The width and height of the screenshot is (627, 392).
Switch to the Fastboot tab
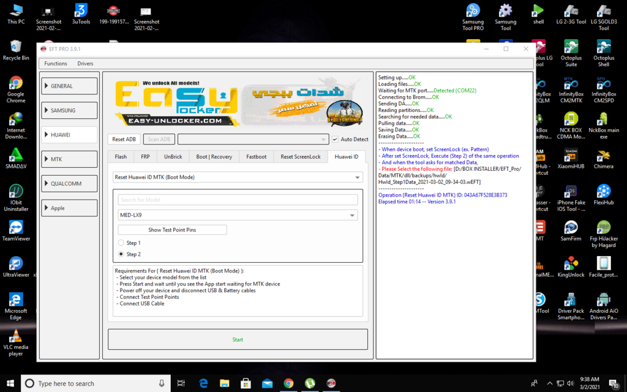pos(257,157)
